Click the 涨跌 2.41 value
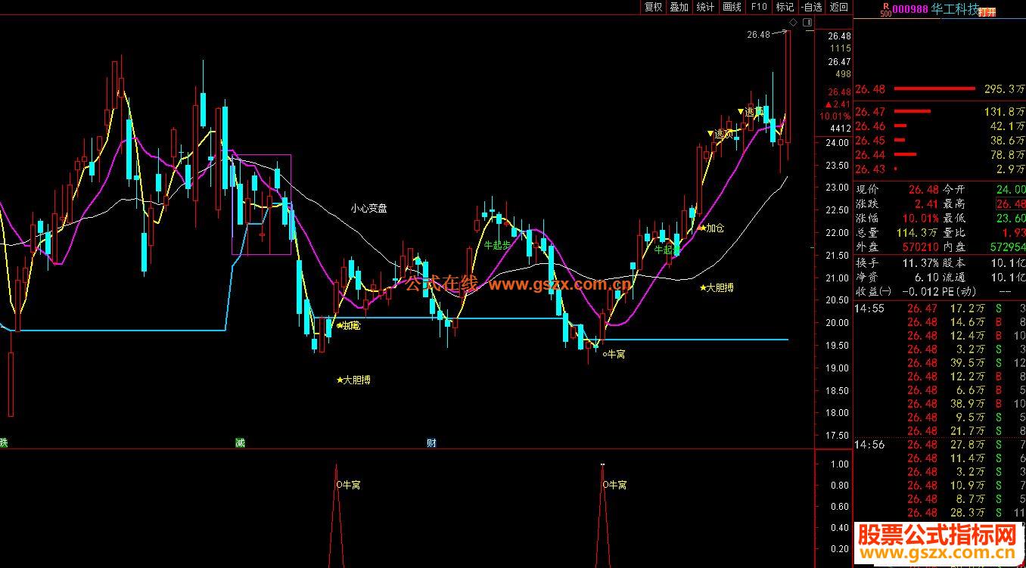 point(926,204)
